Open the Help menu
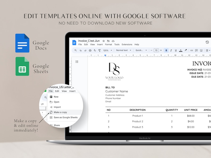The image size is (211, 158). [x=137, y=45]
